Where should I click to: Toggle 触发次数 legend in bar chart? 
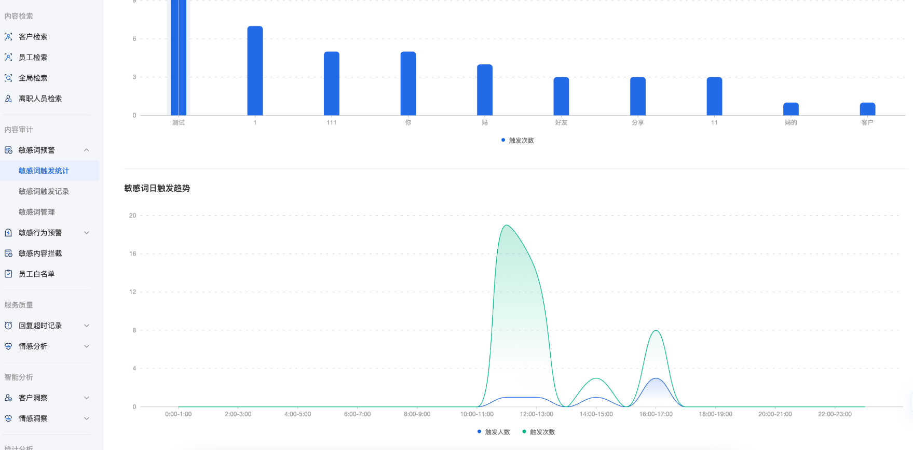pos(517,140)
